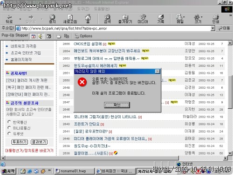Click the Stop (중지) toolbar icon

52,19
